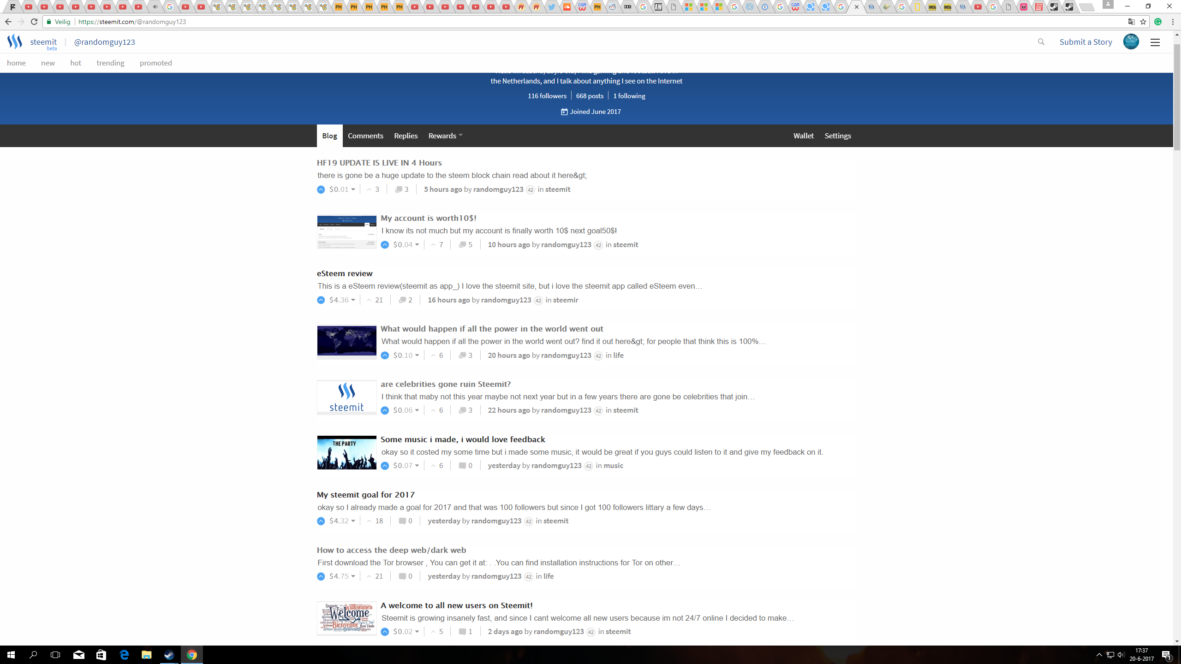The width and height of the screenshot is (1181, 664).
Task: Click the Chrome icon in taskbar
Action: tap(192, 655)
